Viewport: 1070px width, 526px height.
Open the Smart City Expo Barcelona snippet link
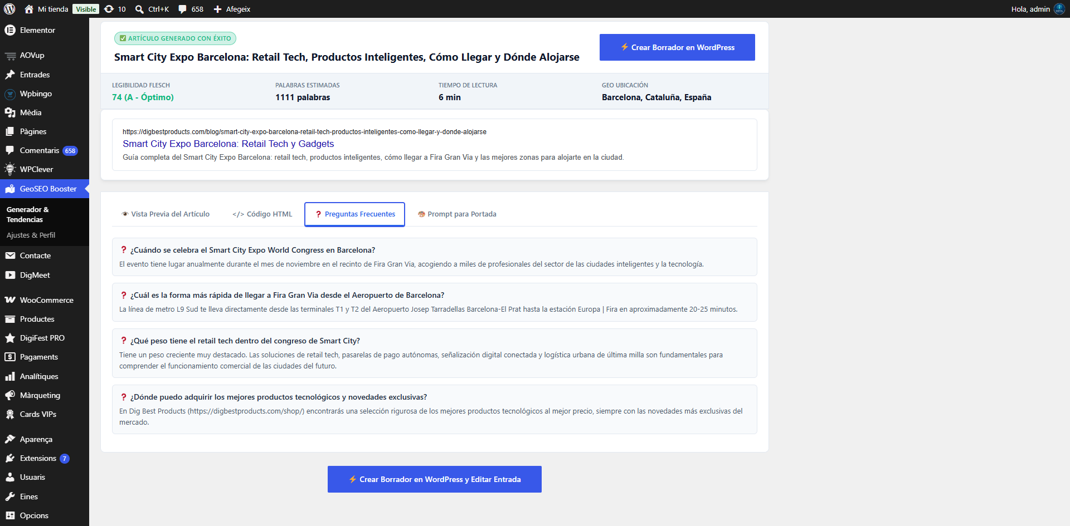(x=228, y=144)
